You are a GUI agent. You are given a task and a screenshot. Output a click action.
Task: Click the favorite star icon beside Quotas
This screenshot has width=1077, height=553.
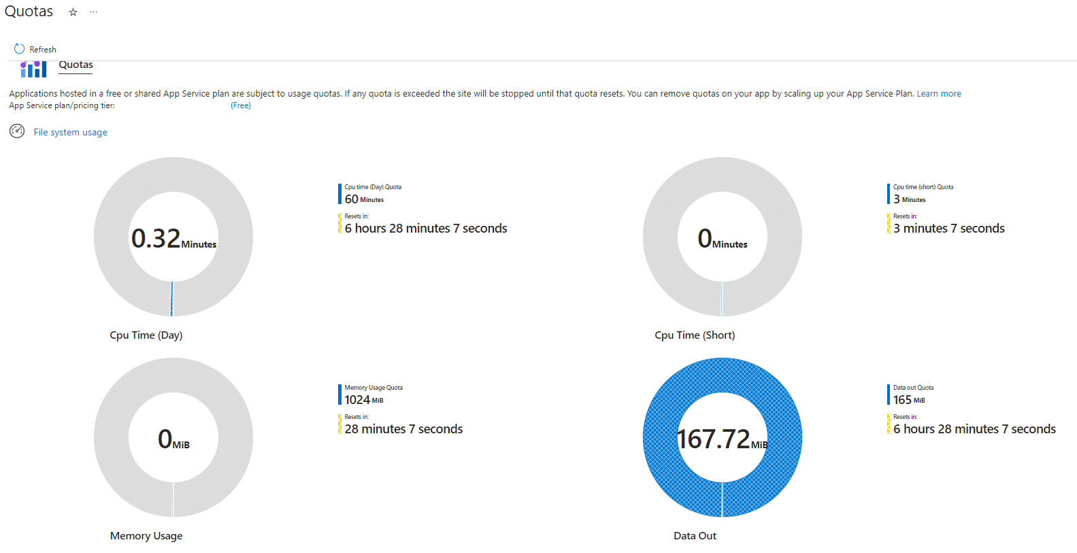tap(73, 12)
